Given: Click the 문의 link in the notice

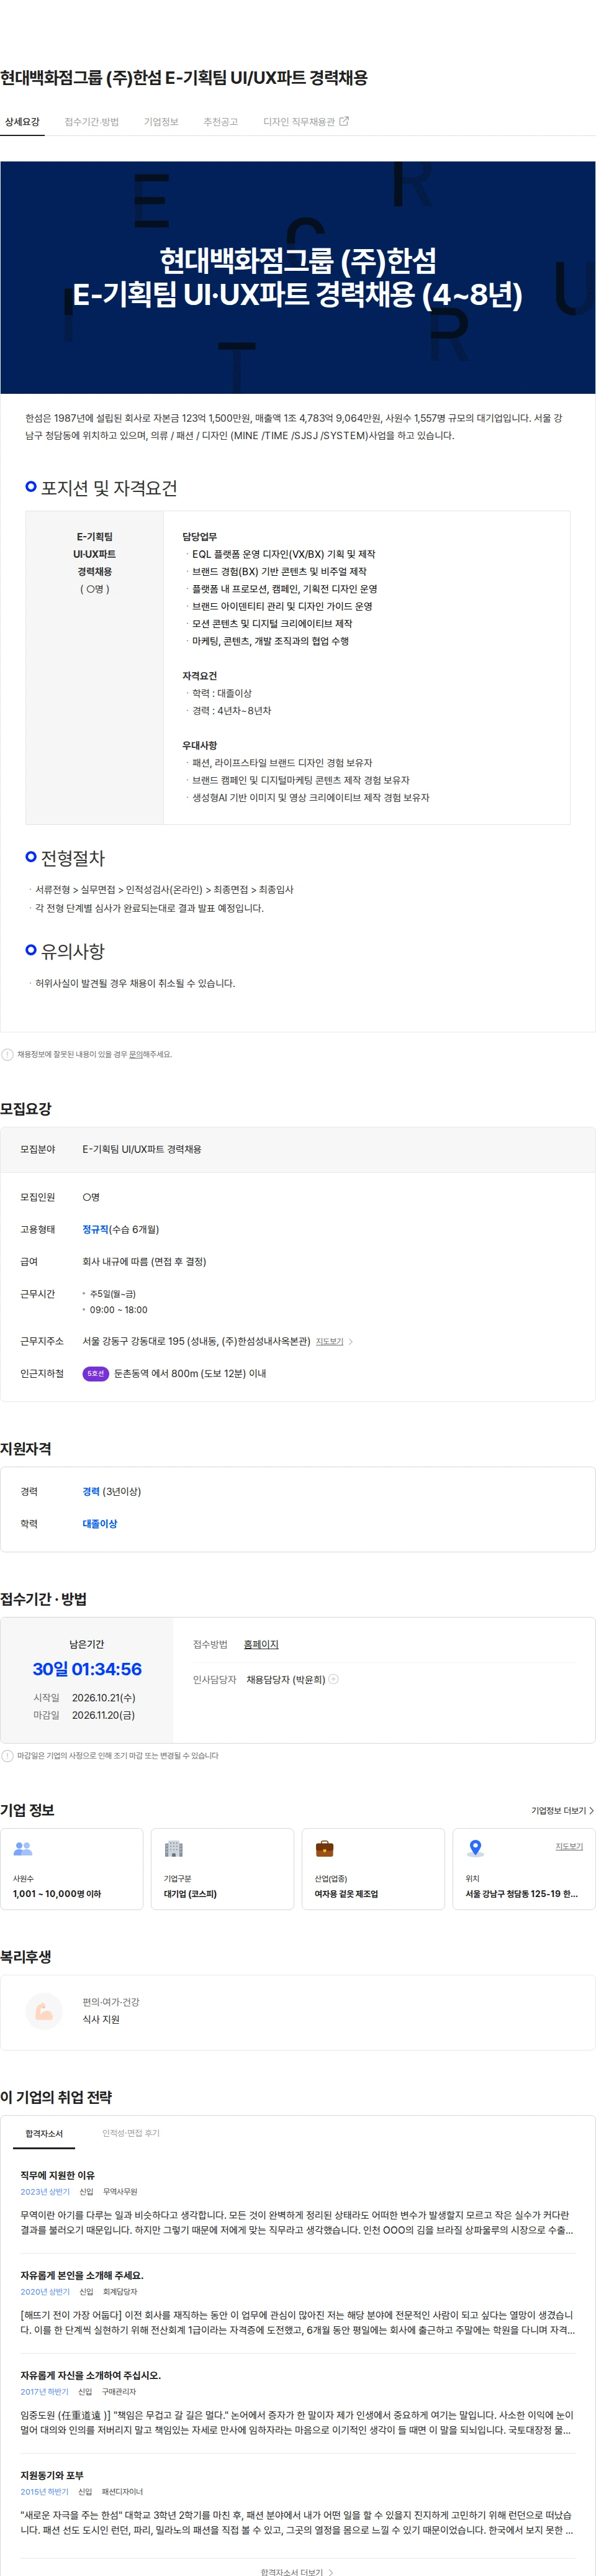Looking at the screenshot, I should [136, 1054].
